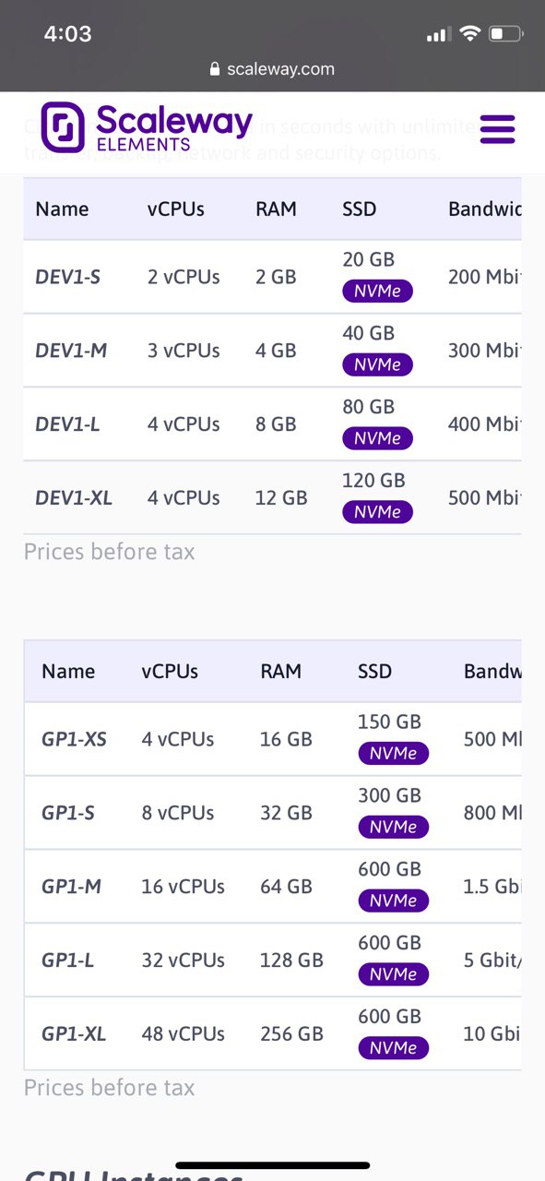Click the vCPUs header in first table
Viewport: 545px width, 1181px height.
[x=176, y=209]
